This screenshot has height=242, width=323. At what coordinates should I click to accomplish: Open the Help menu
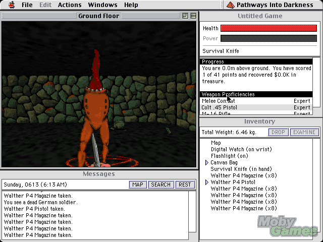point(131,5)
